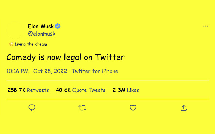Retweet this tweet using the arrows icon

tap(82, 108)
